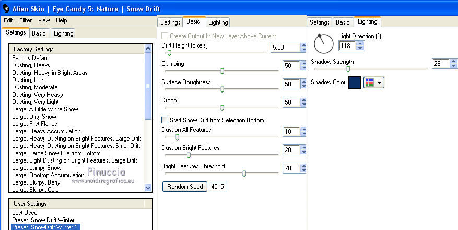The image size is (458, 230).
Task: Click Dust on Bright Features slider handle
Action: pos(189,155)
